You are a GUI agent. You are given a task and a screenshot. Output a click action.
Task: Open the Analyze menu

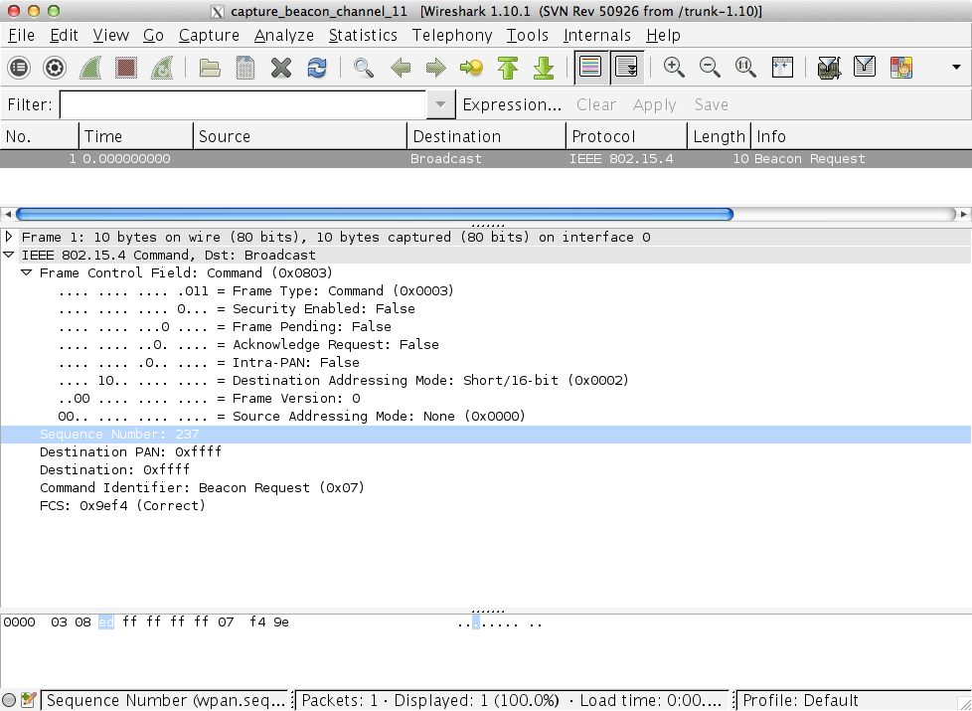point(284,36)
